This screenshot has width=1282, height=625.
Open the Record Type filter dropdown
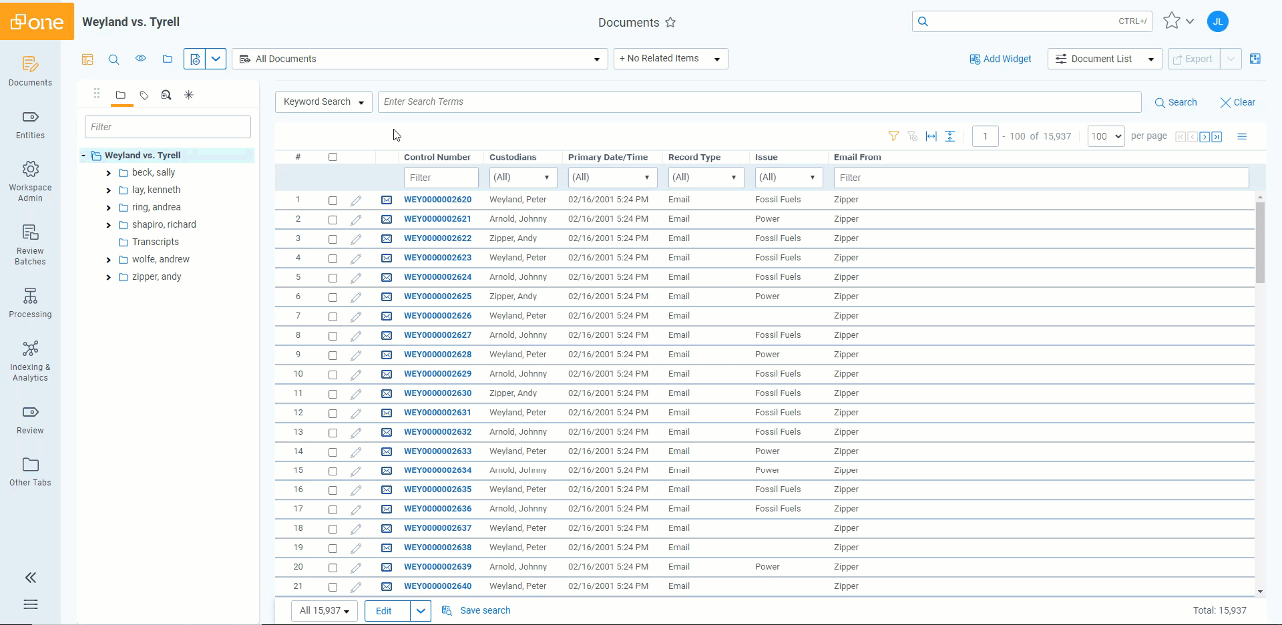706,178
